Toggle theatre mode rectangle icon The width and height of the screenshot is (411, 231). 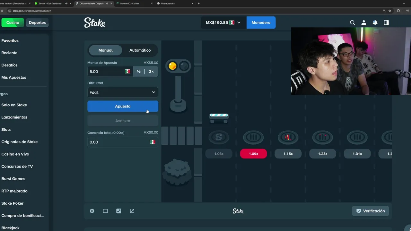(x=105, y=211)
